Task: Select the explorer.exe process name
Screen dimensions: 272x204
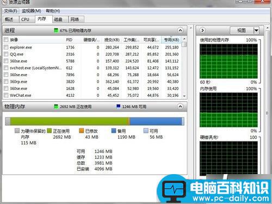Action: coord(21,47)
